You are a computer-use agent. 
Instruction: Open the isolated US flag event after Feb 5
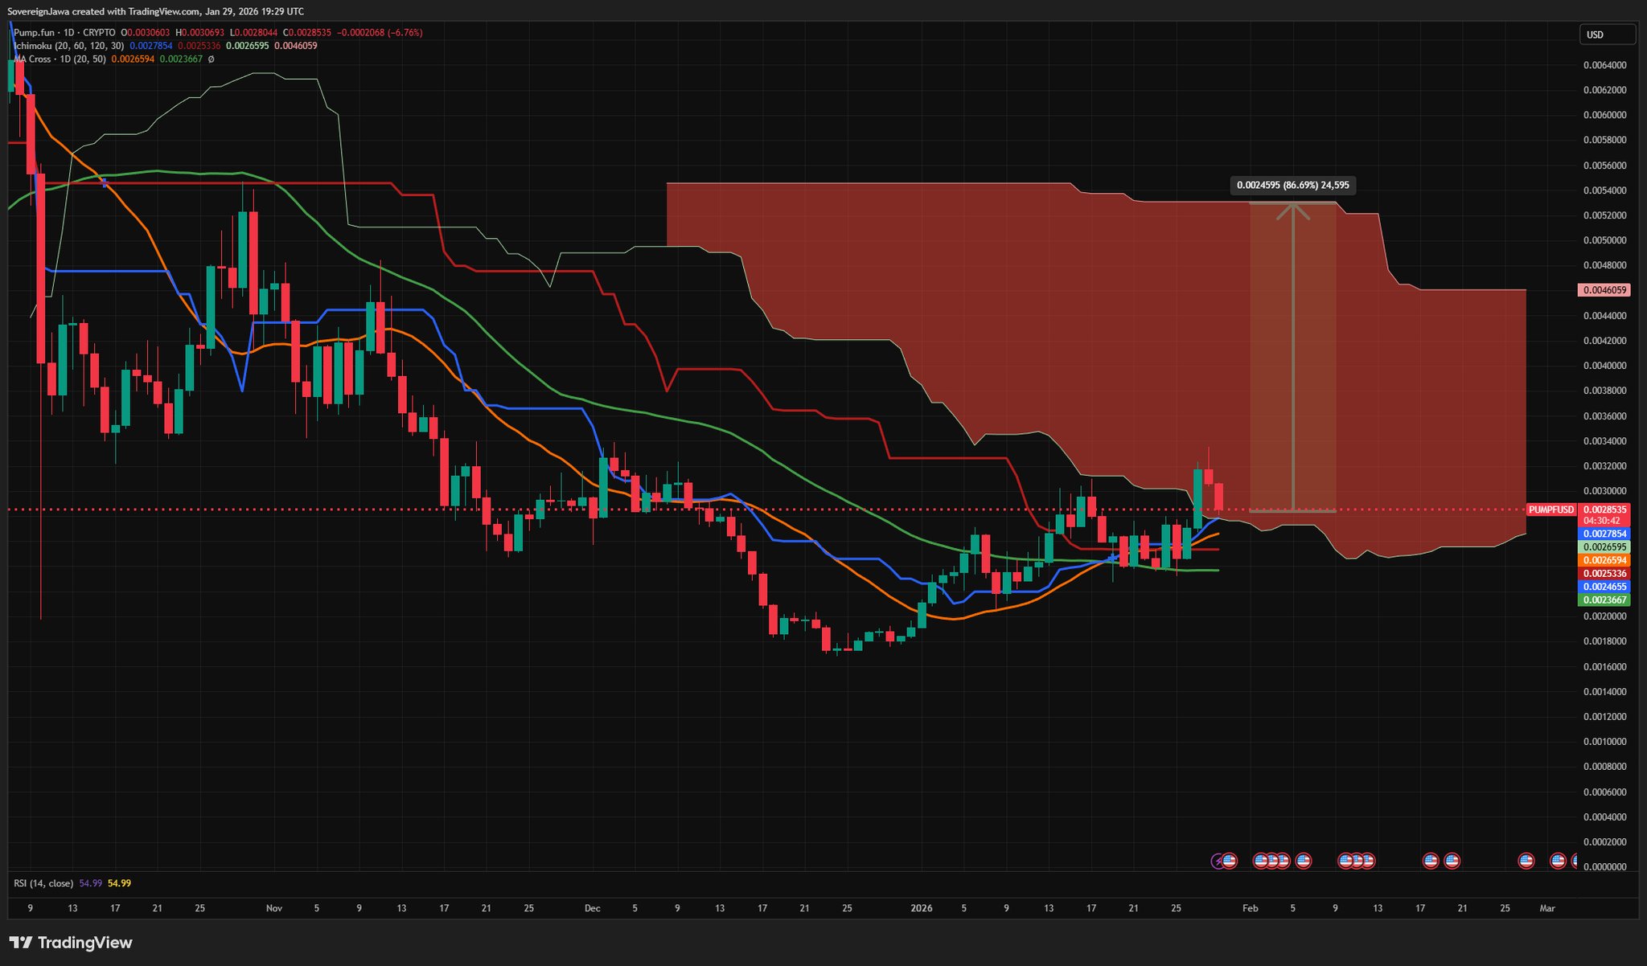click(x=1303, y=861)
